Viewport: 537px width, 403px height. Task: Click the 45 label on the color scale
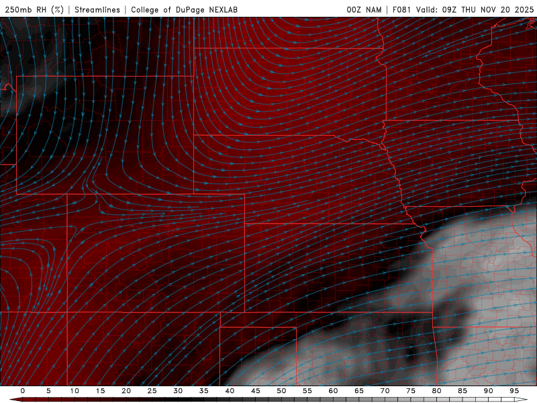(256, 391)
